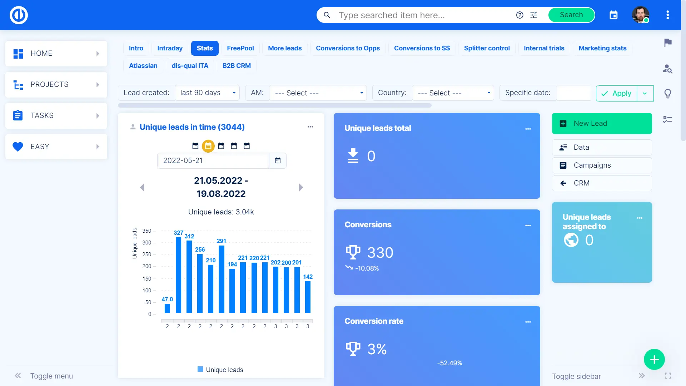Click the green Search button
This screenshot has height=386, width=686.
pos(571,15)
